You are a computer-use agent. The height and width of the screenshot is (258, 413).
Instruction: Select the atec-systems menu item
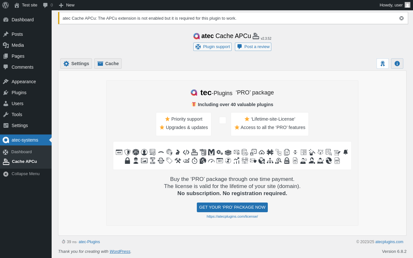coord(26,140)
